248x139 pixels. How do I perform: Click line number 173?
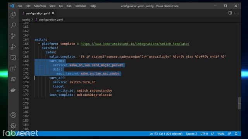tap(26, 78)
